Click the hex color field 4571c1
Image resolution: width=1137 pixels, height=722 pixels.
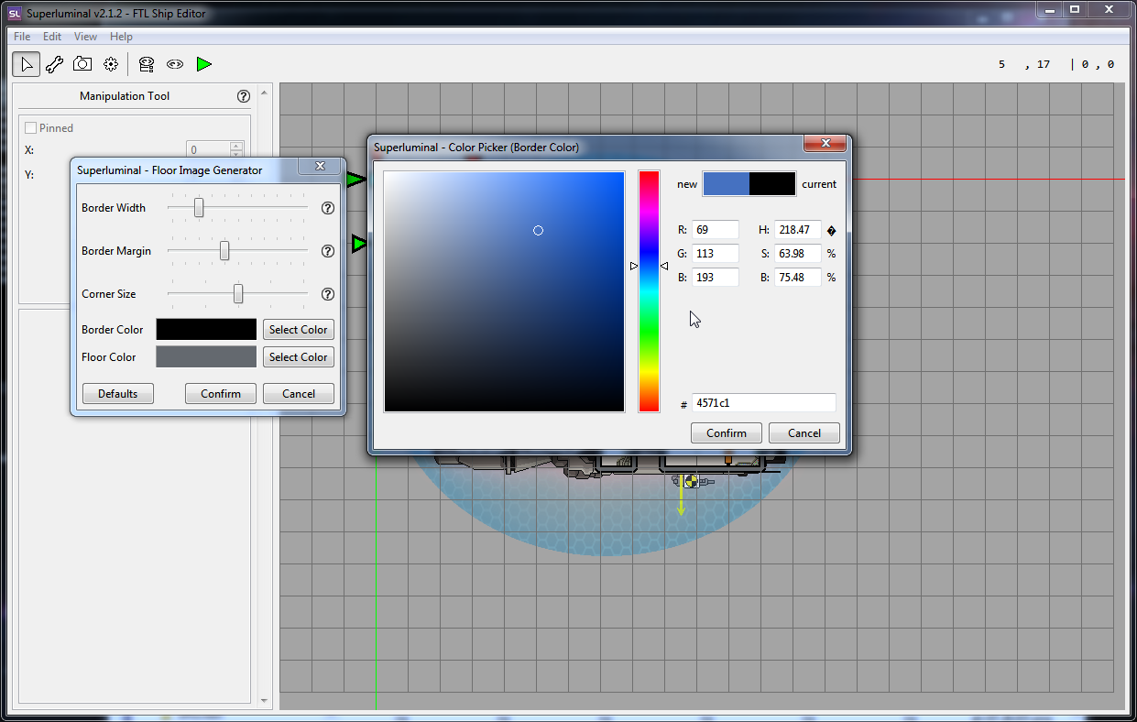[x=764, y=403]
